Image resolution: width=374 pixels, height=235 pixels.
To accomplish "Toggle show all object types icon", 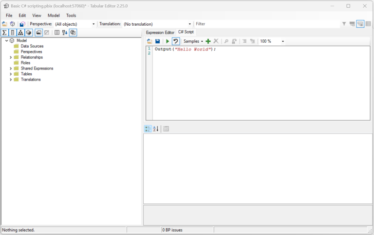I will click(x=73, y=33).
